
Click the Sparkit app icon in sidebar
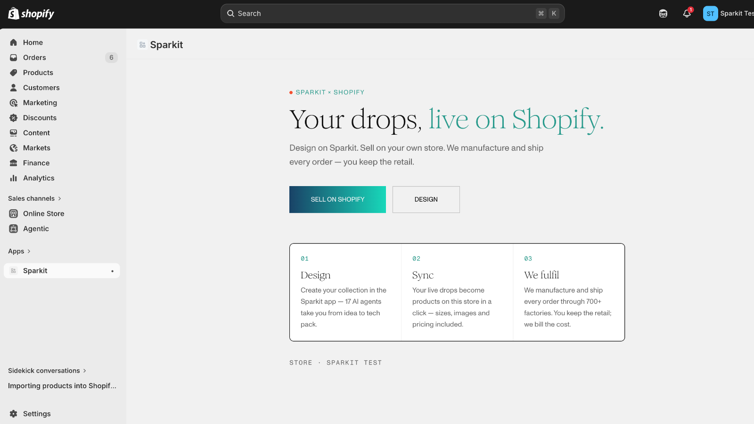coord(14,271)
